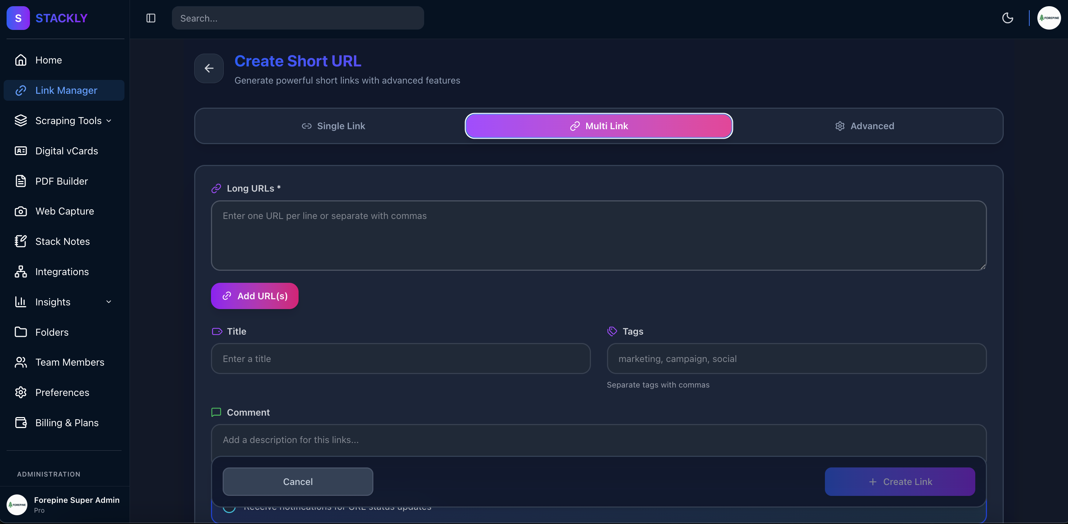Open the Digital vCards section
Viewport: 1068px width, 524px height.
(x=66, y=151)
